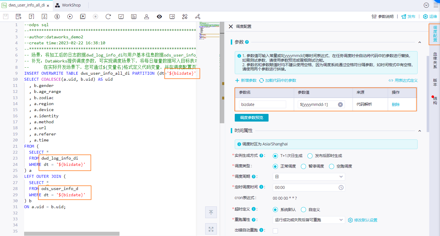
Task: Click 删除 to delete bizdate parameter
Action: (396, 105)
